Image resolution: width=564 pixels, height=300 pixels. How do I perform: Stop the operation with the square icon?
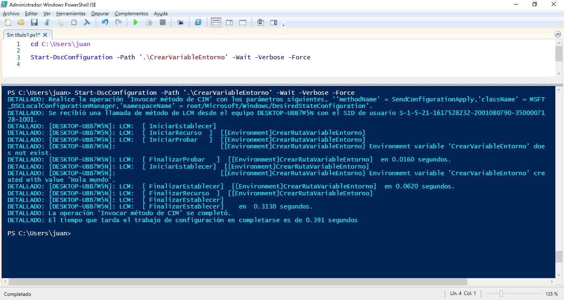163,22
